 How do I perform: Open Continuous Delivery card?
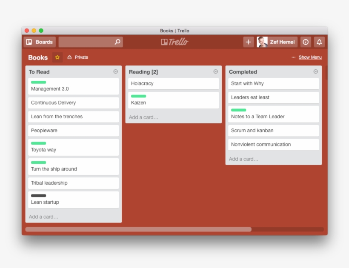(74, 103)
